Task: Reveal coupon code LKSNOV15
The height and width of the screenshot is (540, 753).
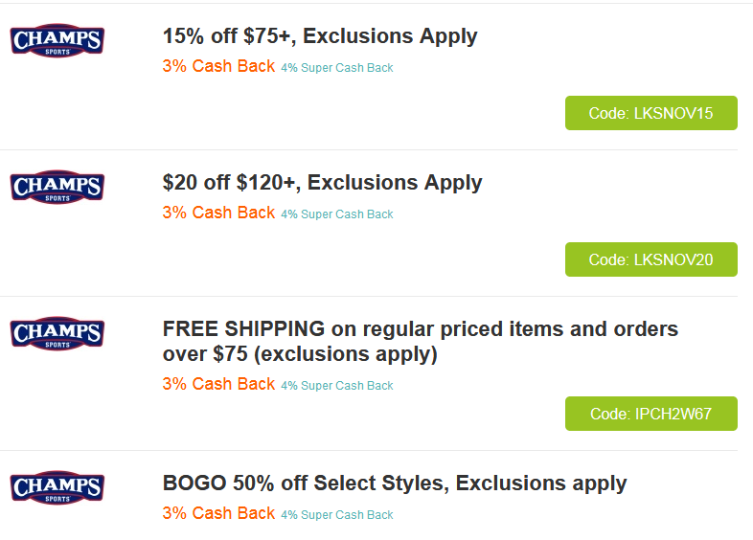Action: (x=650, y=113)
